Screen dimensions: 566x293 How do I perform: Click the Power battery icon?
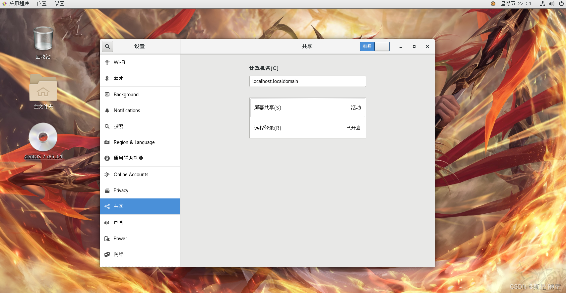[x=107, y=239]
